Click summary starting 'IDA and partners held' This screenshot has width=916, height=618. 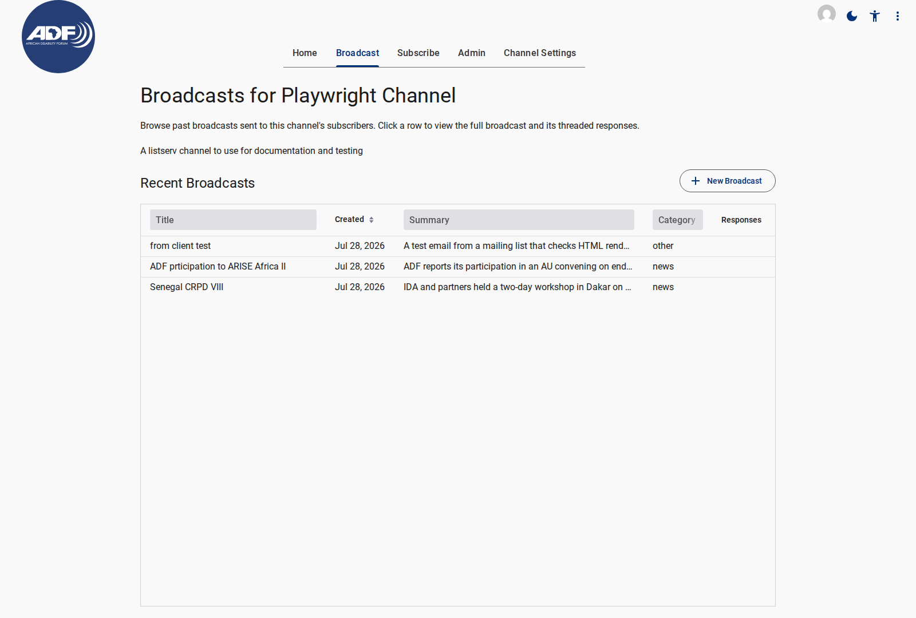[x=518, y=287]
